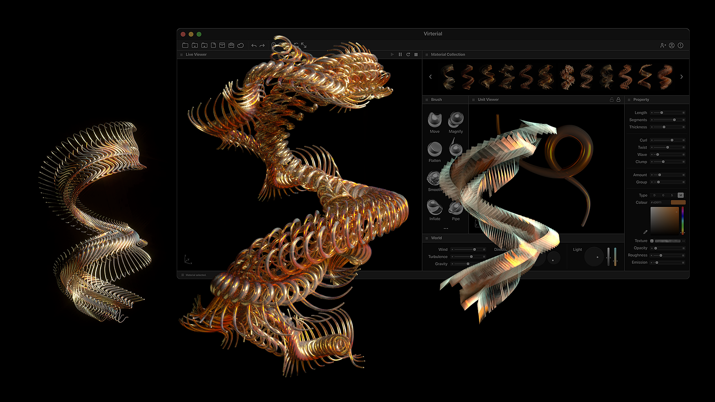Click the Light direction dial
Viewport: 715px width, 402px height.
click(594, 257)
